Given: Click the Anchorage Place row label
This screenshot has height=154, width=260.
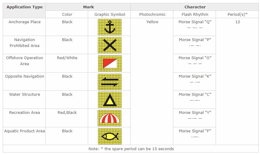Looking at the screenshot, I should point(24,22).
